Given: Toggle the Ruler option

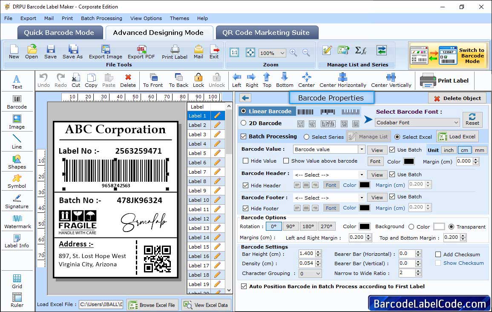Looking at the screenshot, I should (x=17, y=300).
